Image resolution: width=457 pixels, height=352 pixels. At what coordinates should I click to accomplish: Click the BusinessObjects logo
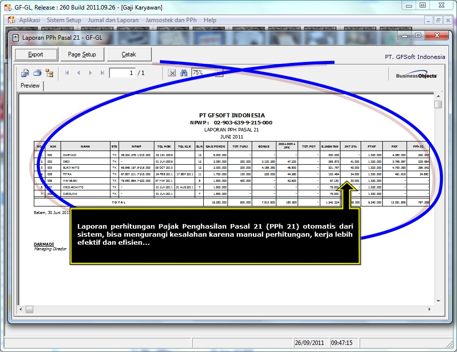(416, 75)
